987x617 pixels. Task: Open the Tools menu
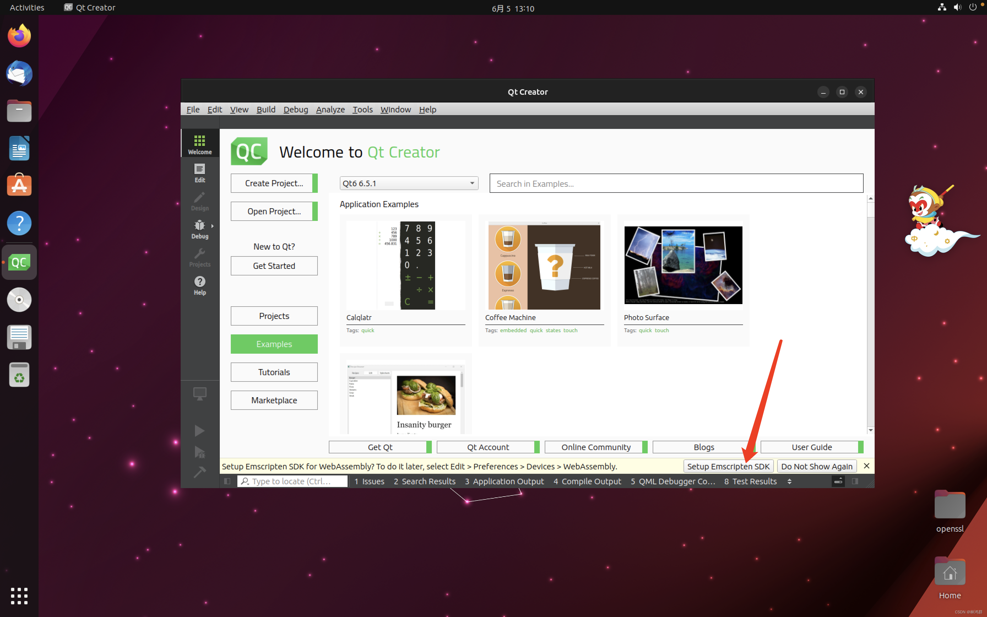click(x=362, y=109)
